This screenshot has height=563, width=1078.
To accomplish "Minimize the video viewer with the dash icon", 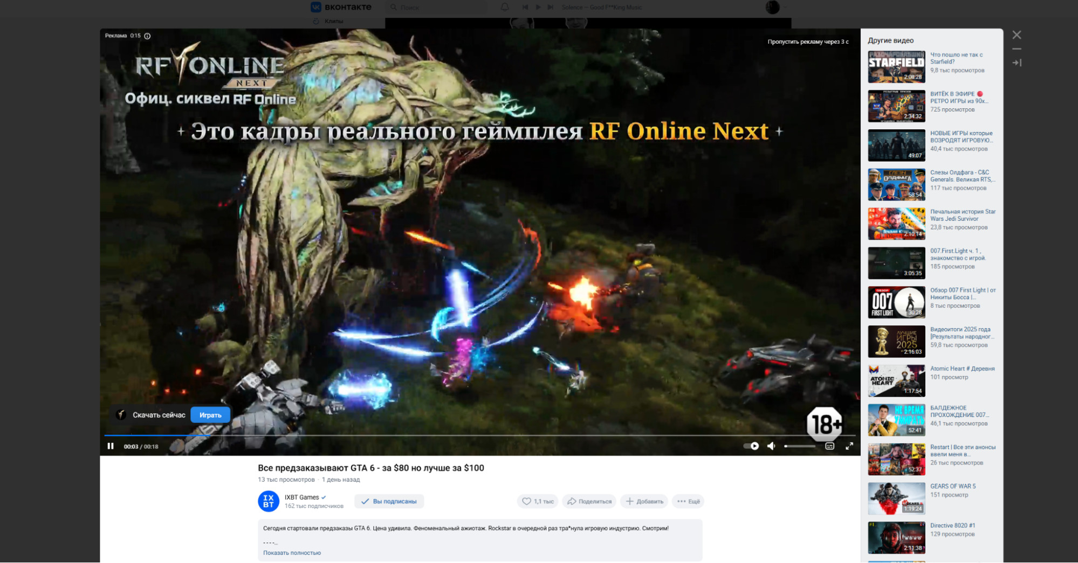I will click(x=1017, y=49).
